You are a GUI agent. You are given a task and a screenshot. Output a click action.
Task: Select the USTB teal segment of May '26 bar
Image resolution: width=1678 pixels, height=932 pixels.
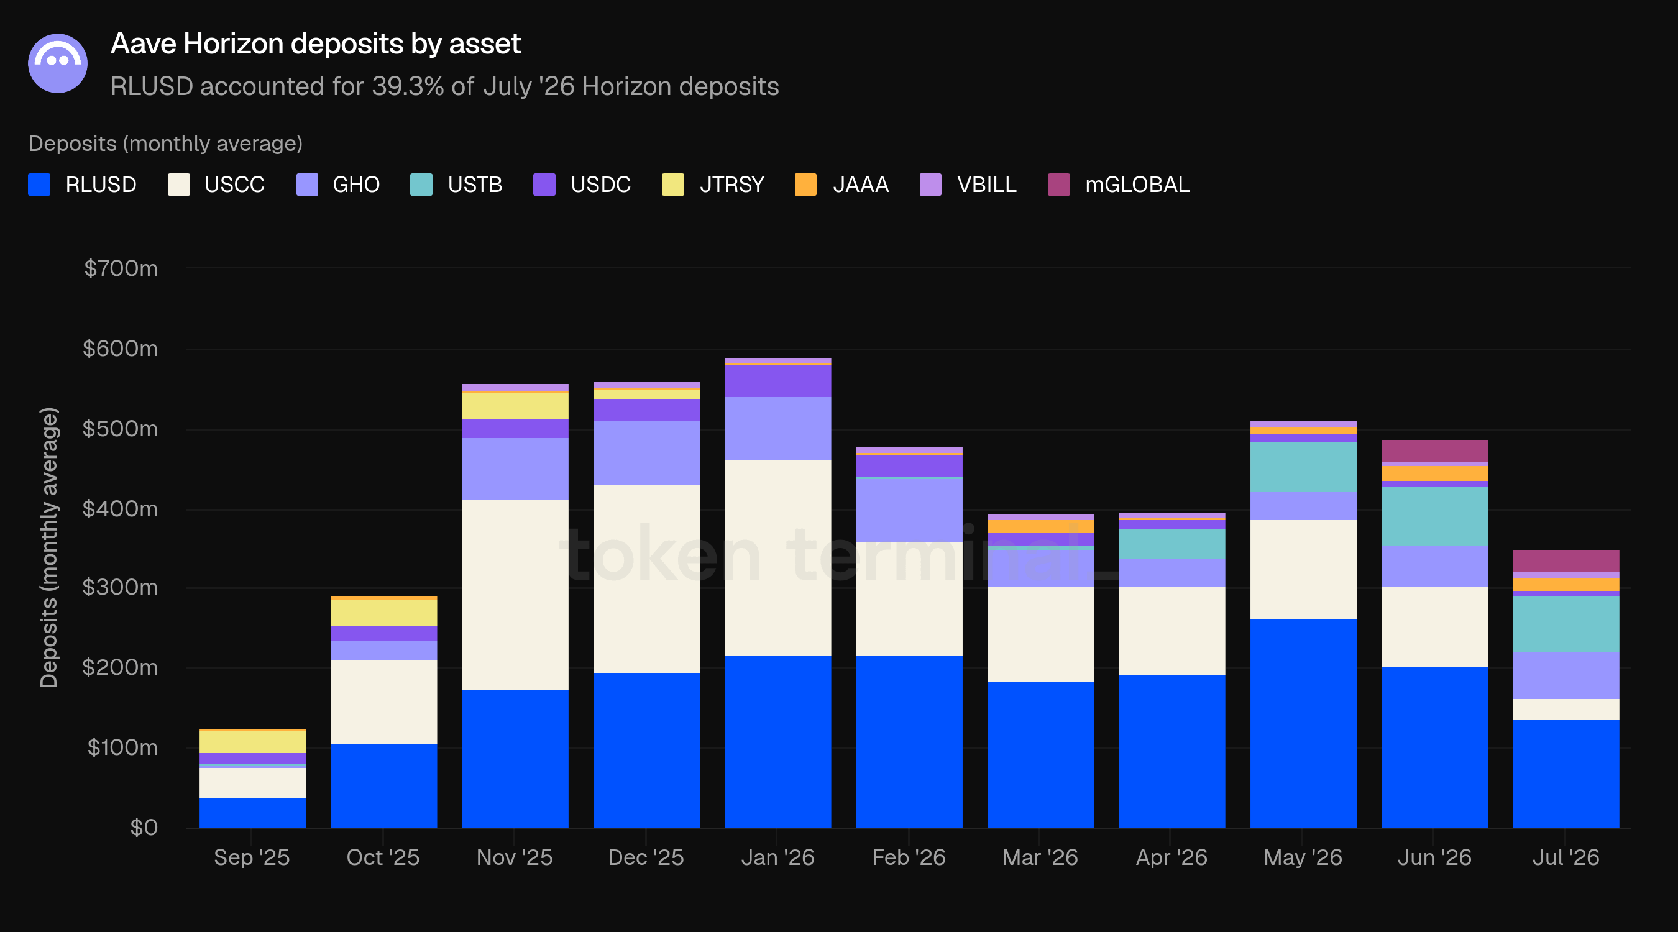click(1303, 467)
